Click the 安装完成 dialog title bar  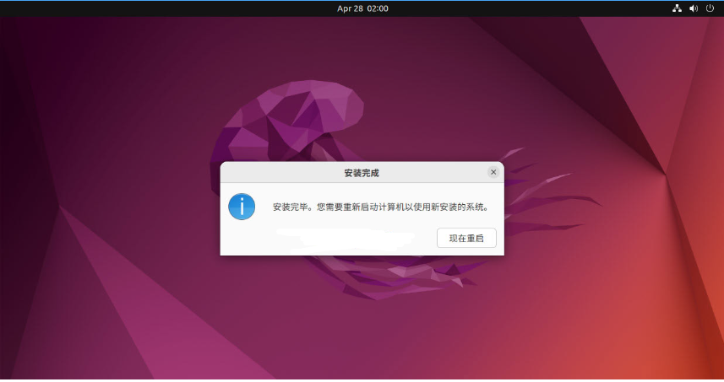362,172
